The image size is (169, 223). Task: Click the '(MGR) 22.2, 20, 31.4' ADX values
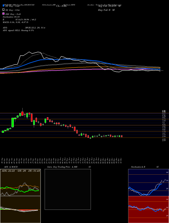(35, 28)
